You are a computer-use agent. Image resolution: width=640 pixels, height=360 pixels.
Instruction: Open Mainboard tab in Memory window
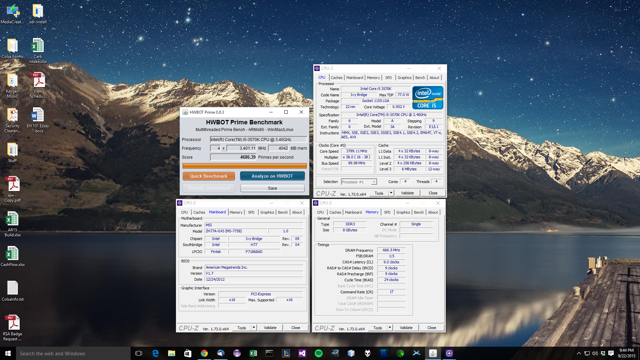point(353,212)
